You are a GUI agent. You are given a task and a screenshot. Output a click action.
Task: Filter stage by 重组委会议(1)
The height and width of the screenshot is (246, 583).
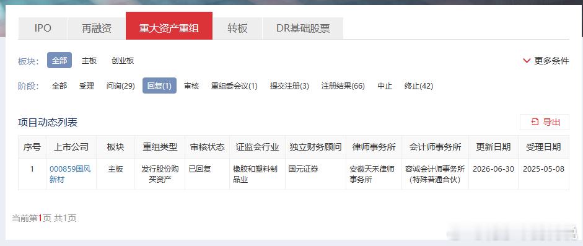(x=234, y=86)
